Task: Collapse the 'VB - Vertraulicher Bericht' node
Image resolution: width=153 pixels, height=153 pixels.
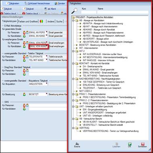Action: pos(73,119)
